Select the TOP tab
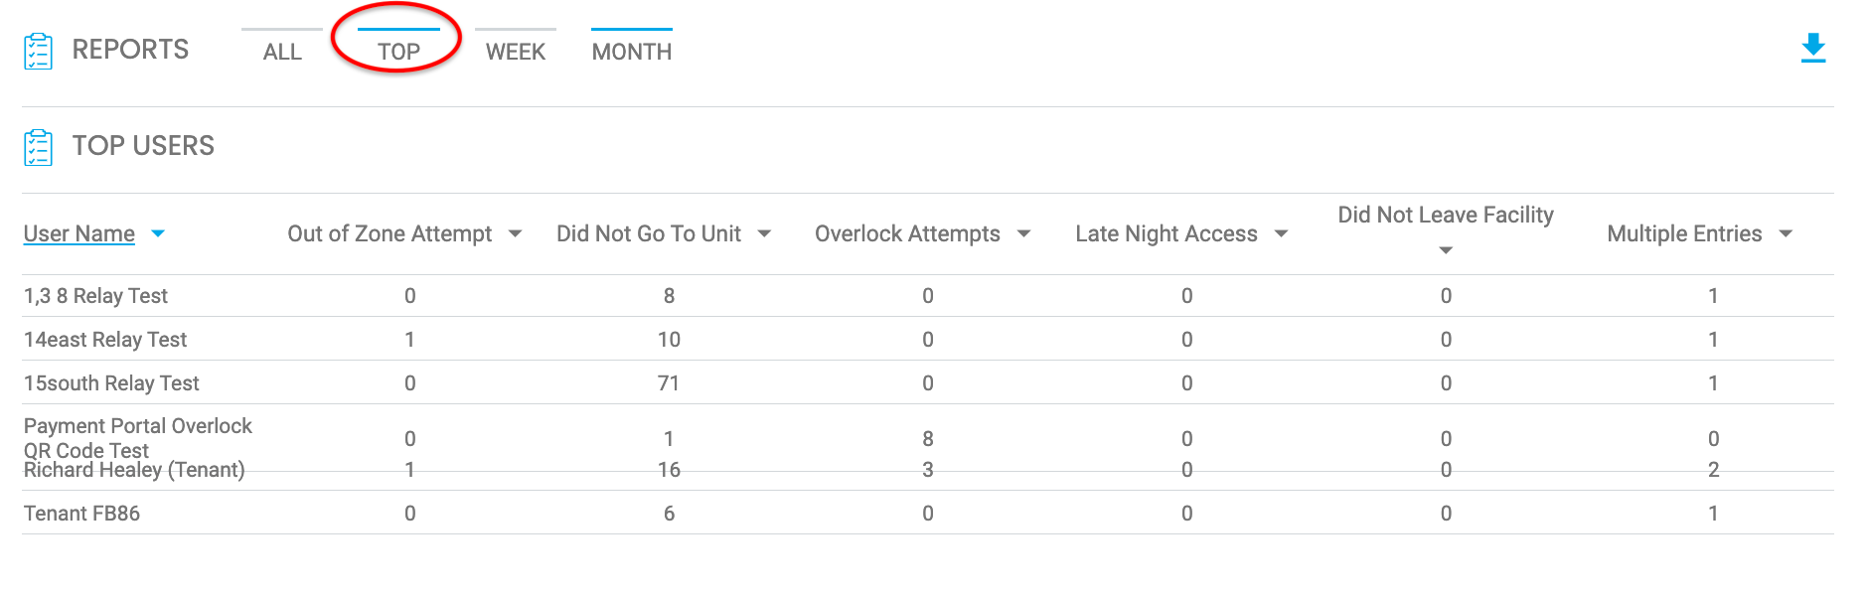1868x599 pixels. (x=397, y=51)
